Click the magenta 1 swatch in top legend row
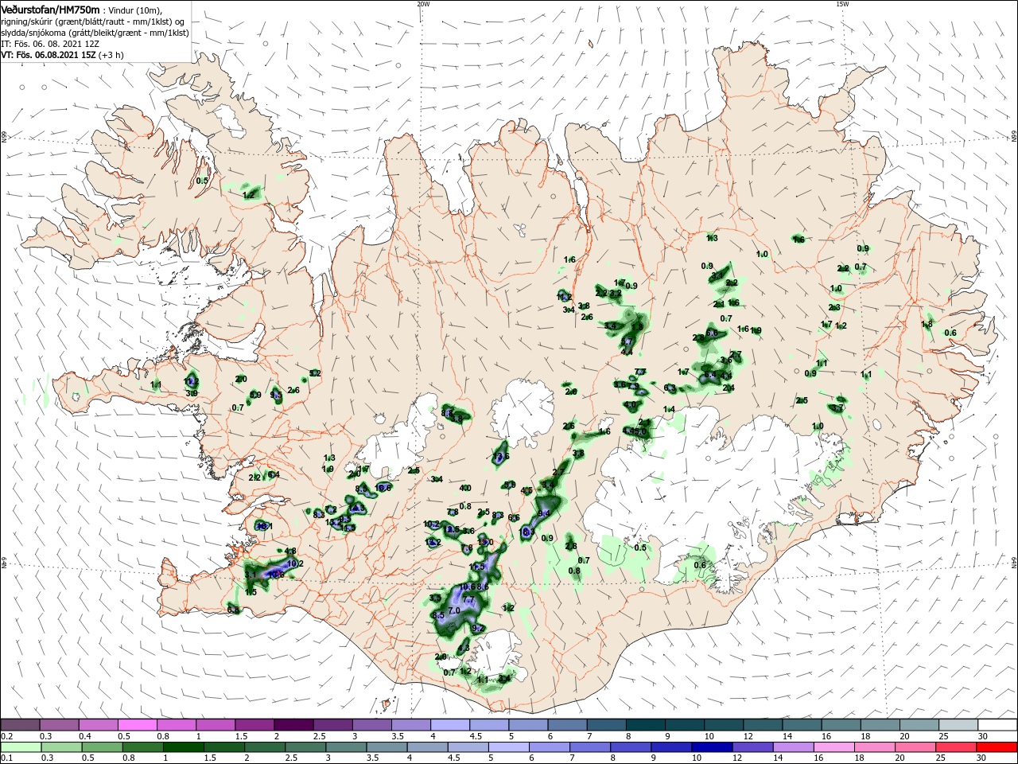This screenshot has height=764, width=1018. (216, 725)
